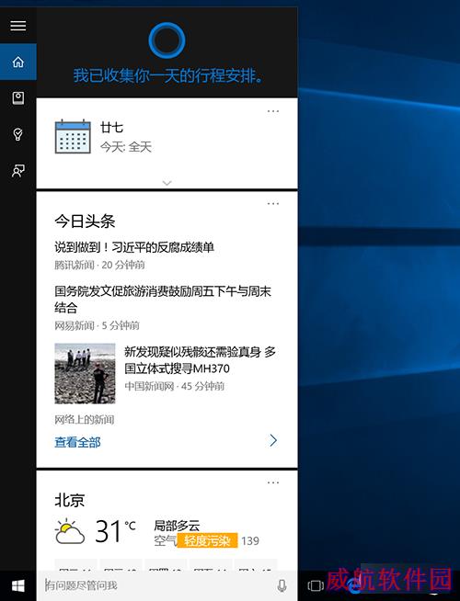Open the Feedback icon in sidebar
Image resolution: width=460 pixels, height=601 pixels.
click(18, 171)
